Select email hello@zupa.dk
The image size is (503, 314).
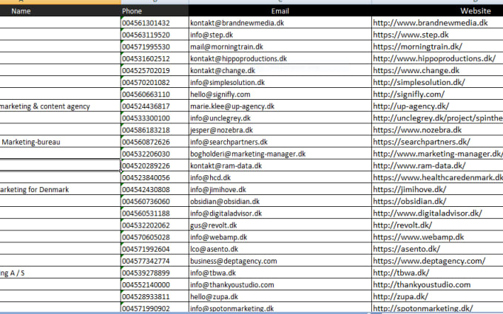coord(214,297)
